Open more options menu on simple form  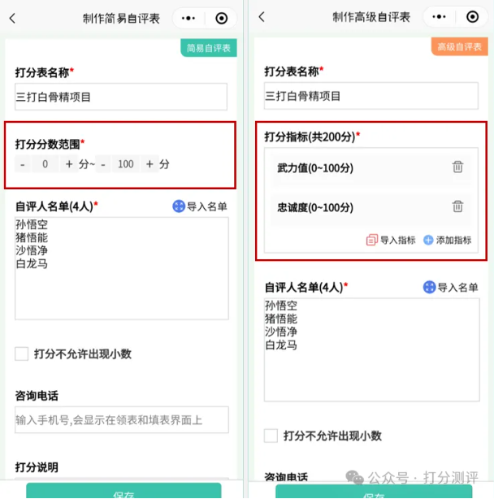point(188,18)
